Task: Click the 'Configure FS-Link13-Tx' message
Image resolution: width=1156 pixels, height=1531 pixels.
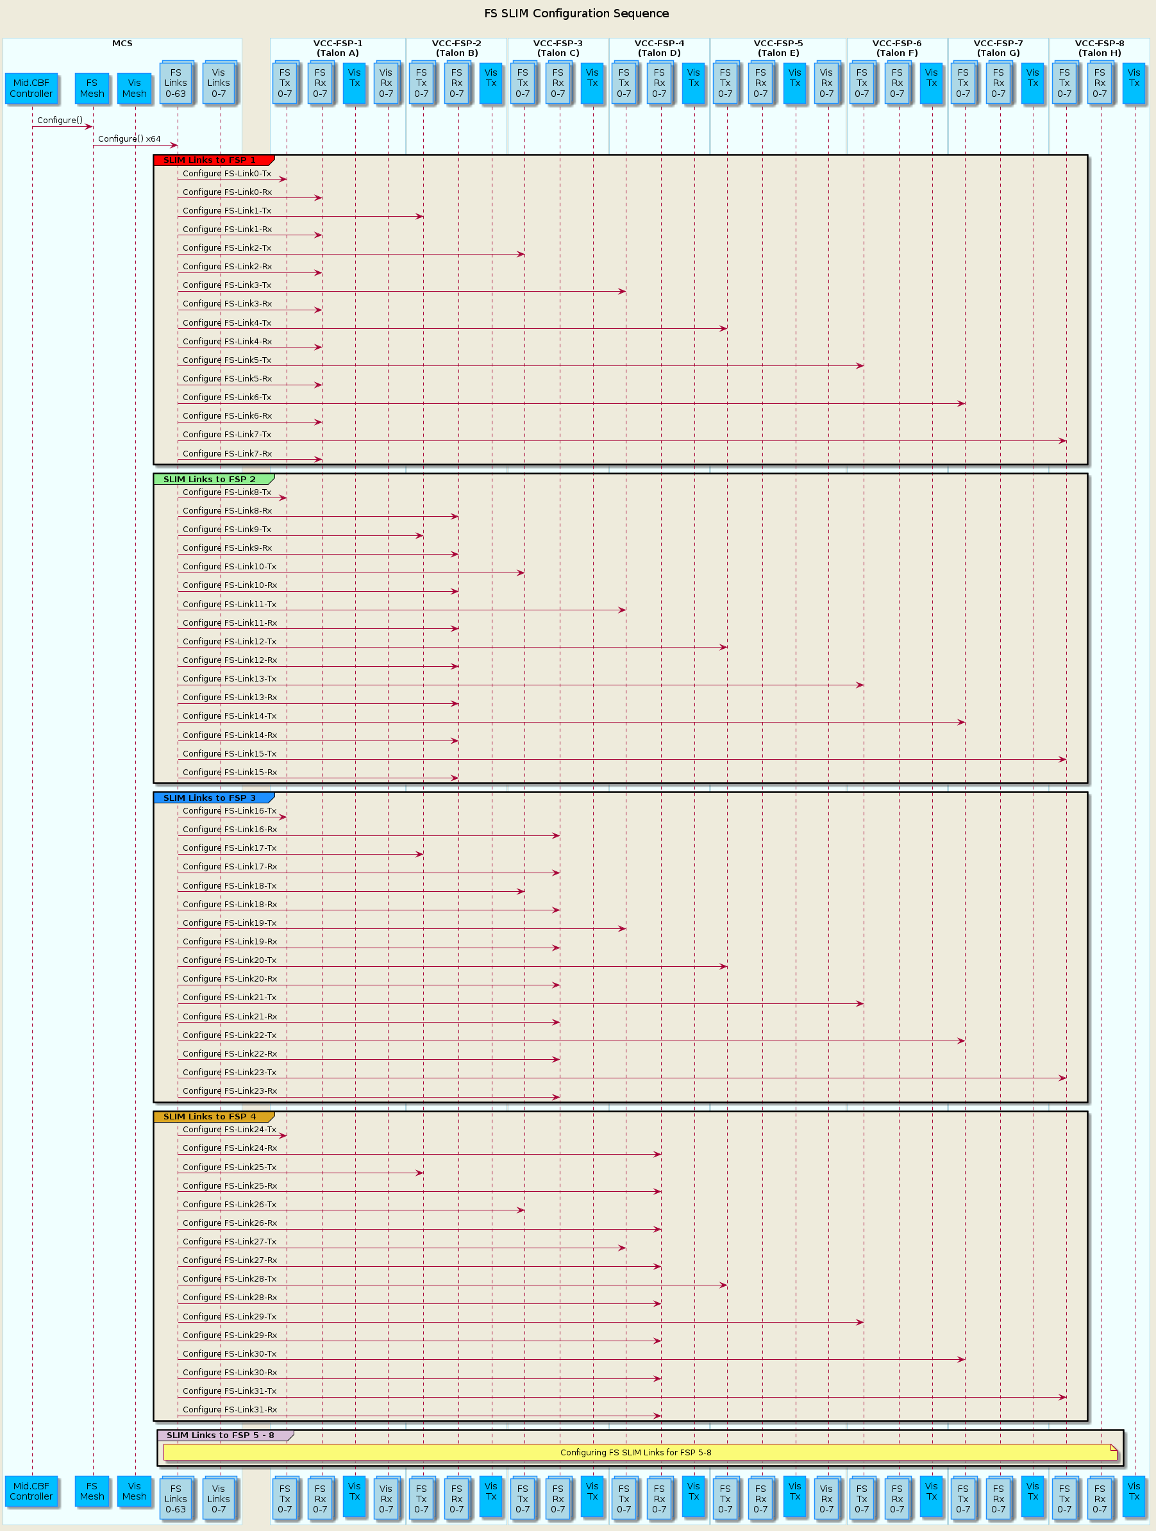Action: [230, 679]
